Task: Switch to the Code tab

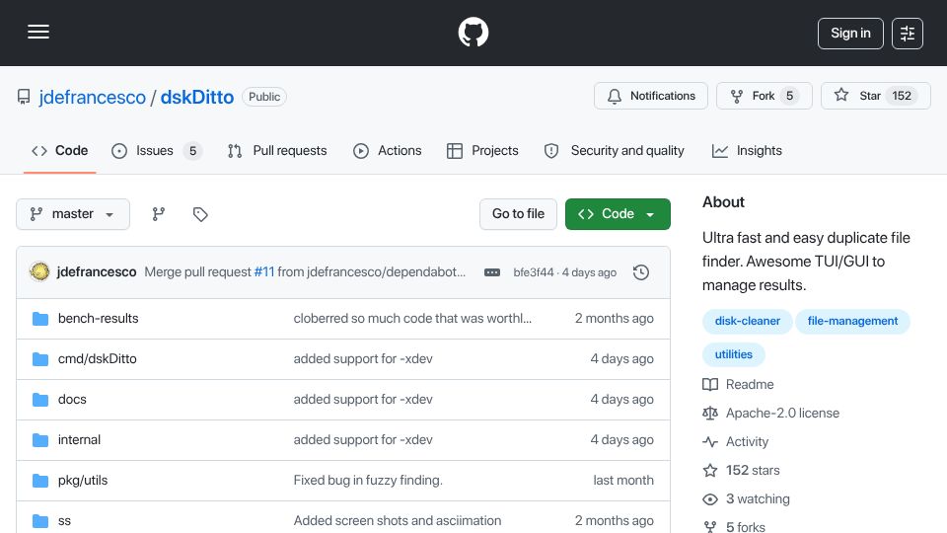Action: (60, 151)
